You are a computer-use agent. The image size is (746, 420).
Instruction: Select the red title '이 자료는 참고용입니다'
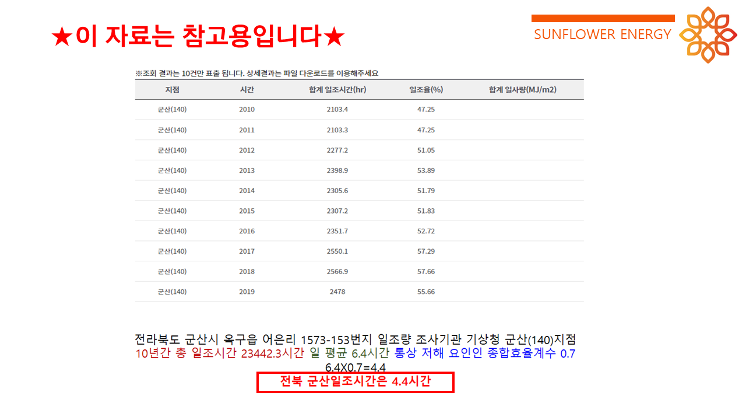[198, 37]
